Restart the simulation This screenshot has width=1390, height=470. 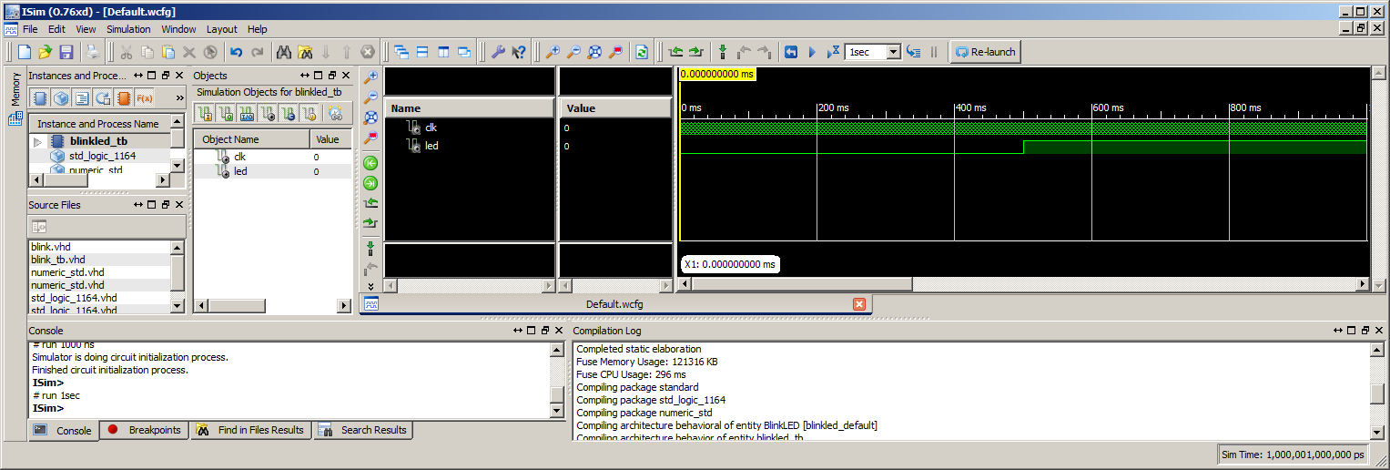791,52
